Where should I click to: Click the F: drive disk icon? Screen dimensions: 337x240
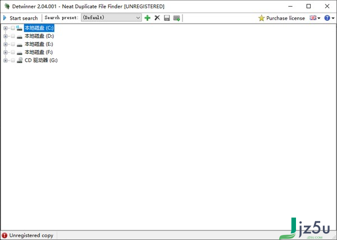(20, 53)
